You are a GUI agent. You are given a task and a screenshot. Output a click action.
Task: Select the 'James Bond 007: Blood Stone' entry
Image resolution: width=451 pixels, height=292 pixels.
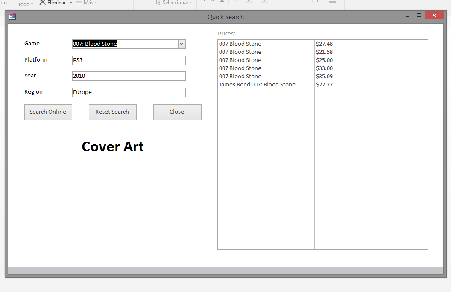[257, 84]
